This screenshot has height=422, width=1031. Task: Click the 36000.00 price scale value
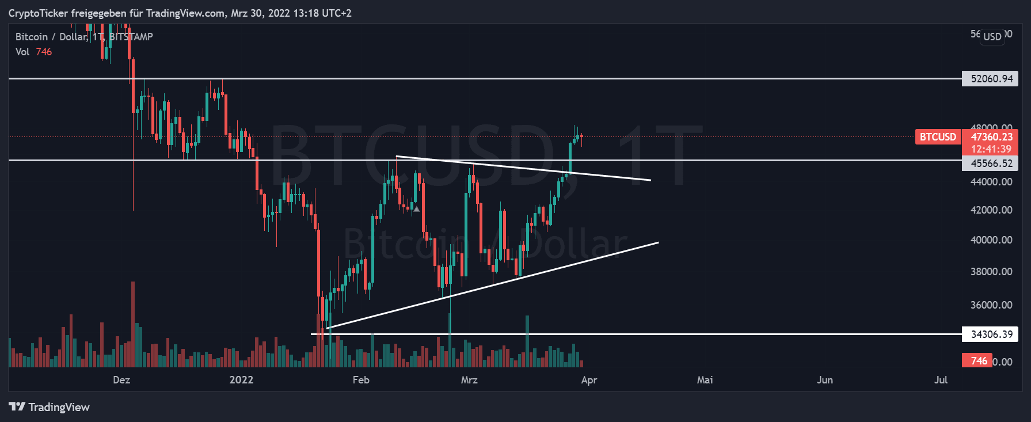point(991,305)
